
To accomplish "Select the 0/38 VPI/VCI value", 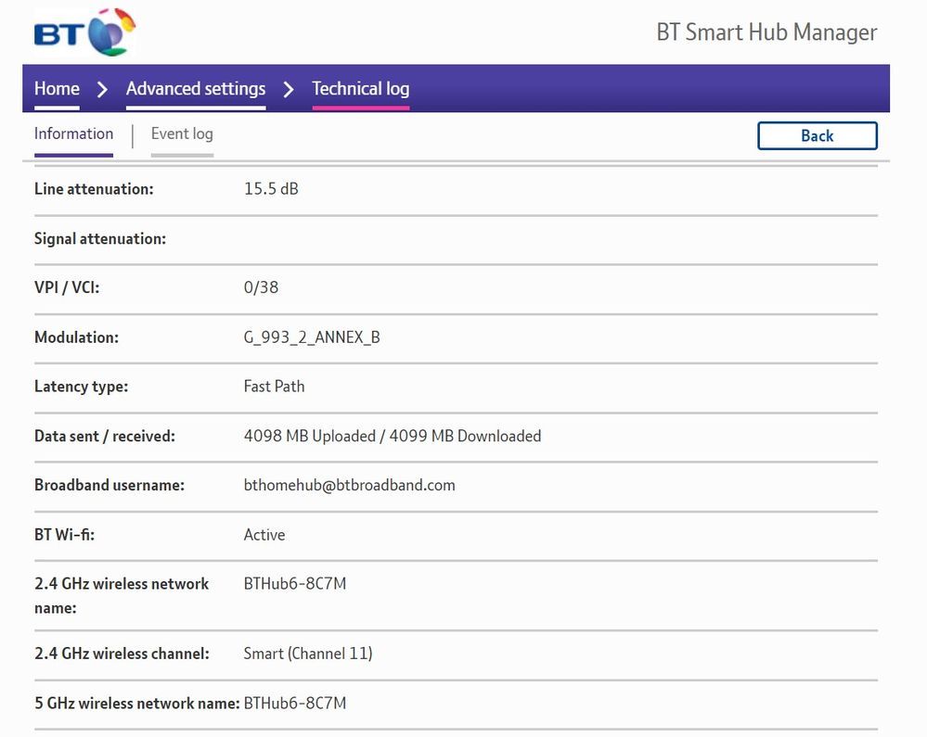I will click(x=261, y=287).
